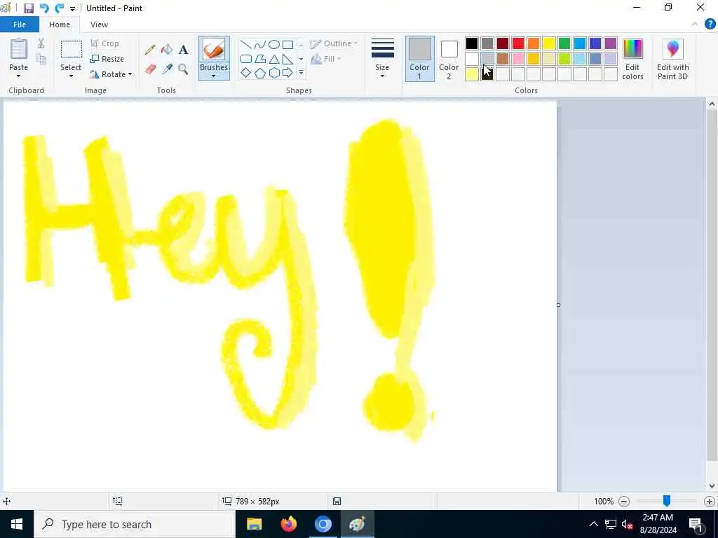Screen dimensions: 718x538
Task: Open Customize Quick Access Toolbar arrow
Action: 72,8
